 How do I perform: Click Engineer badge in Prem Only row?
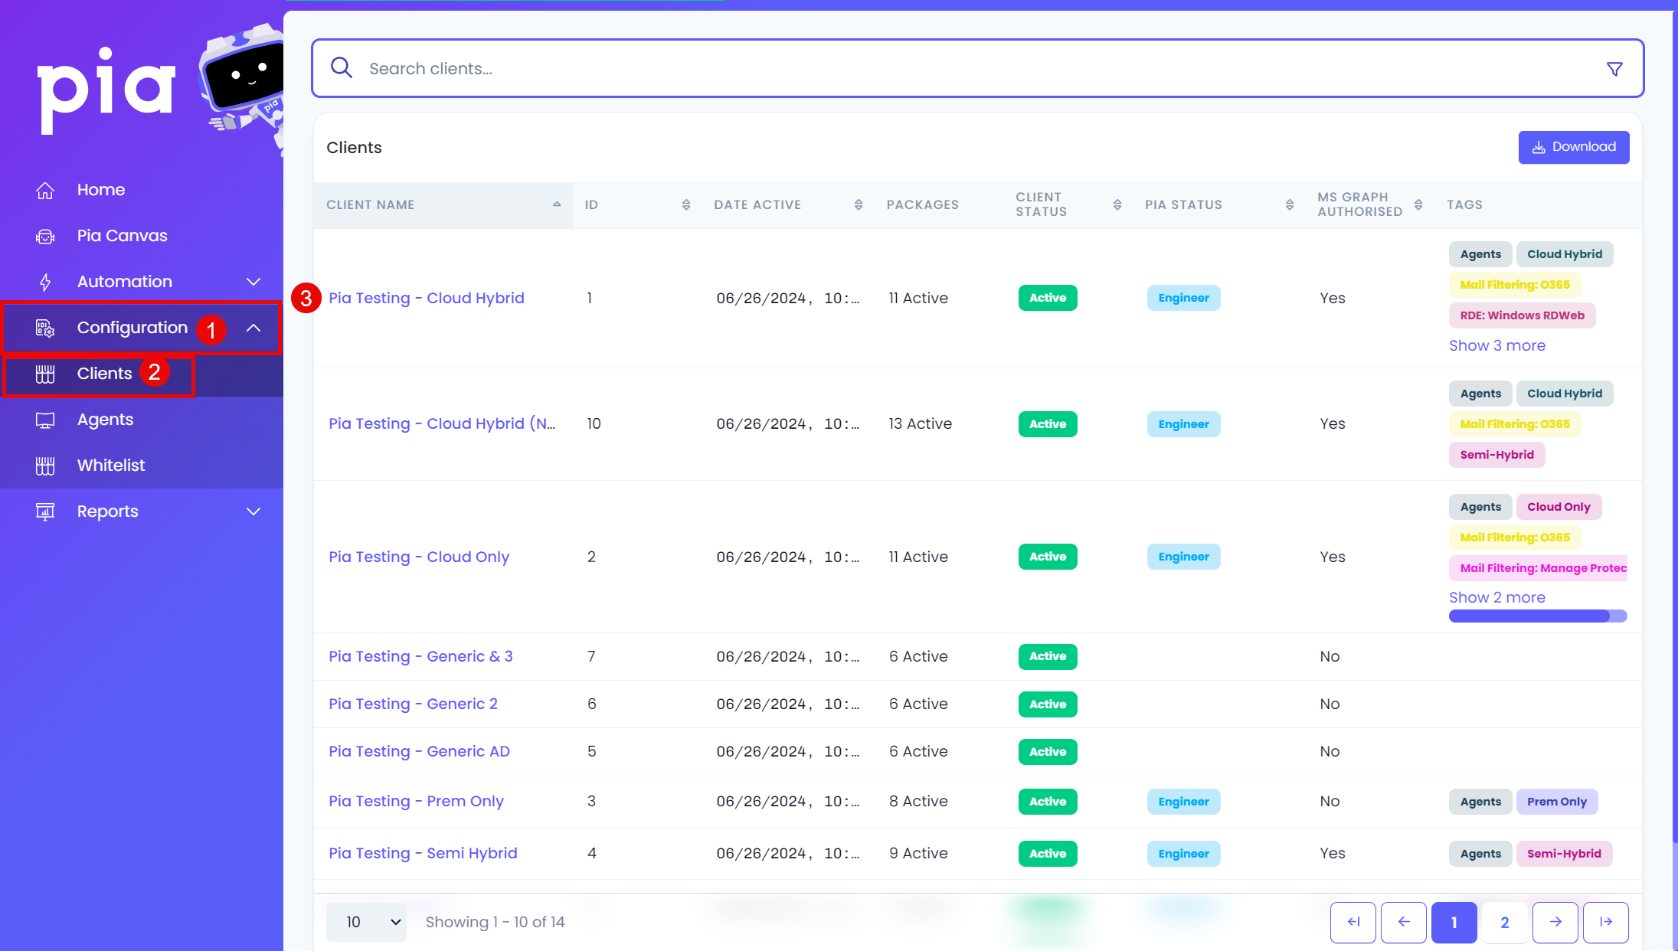click(1183, 802)
